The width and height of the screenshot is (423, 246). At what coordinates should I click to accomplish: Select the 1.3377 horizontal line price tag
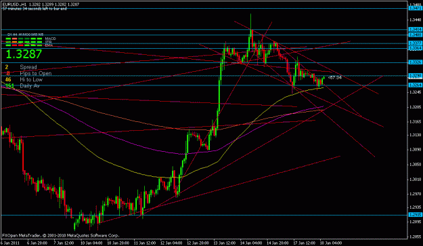click(415, 43)
